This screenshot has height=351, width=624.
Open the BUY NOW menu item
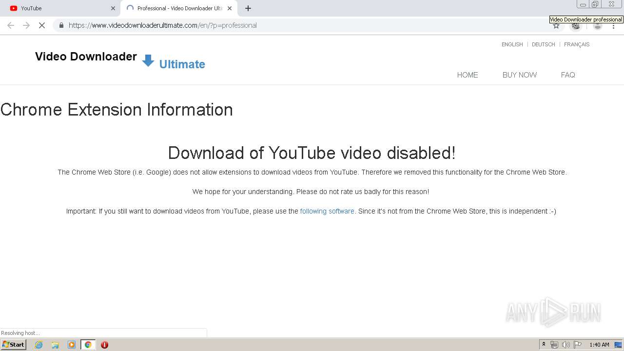click(x=520, y=75)
